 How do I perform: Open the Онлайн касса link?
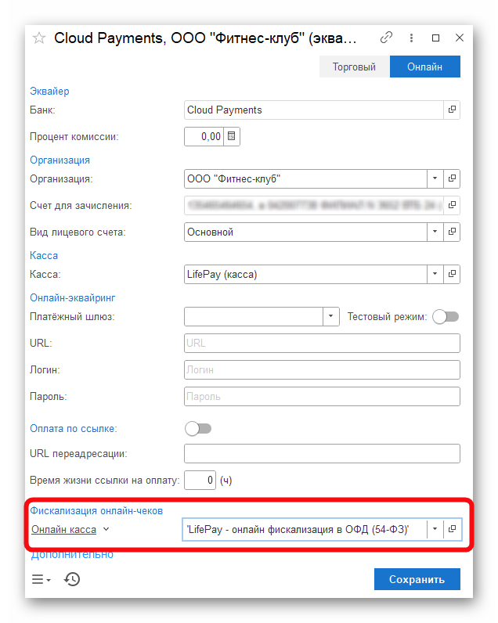(64, 529)
